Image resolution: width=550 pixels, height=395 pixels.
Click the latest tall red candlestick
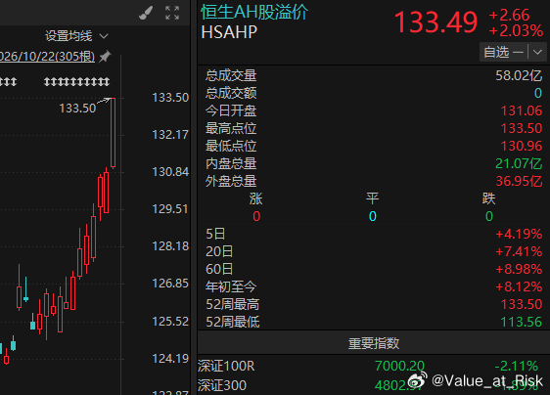click(x=113, y=133)
